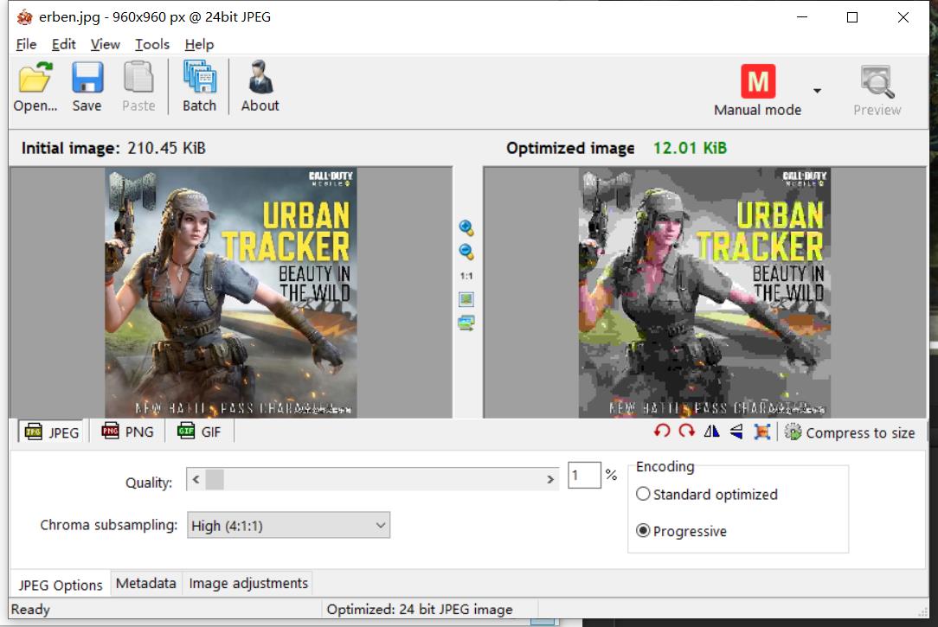Flip image horizontally
This screenshot has width=938, height=627.
click(x=712, y=432)
